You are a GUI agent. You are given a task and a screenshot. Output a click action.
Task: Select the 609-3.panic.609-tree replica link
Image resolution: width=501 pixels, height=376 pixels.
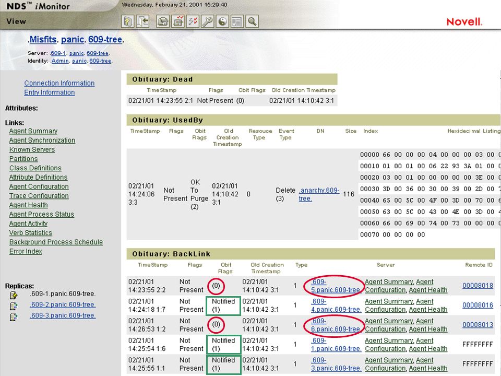pyautogui.click(x=63, y=315)
